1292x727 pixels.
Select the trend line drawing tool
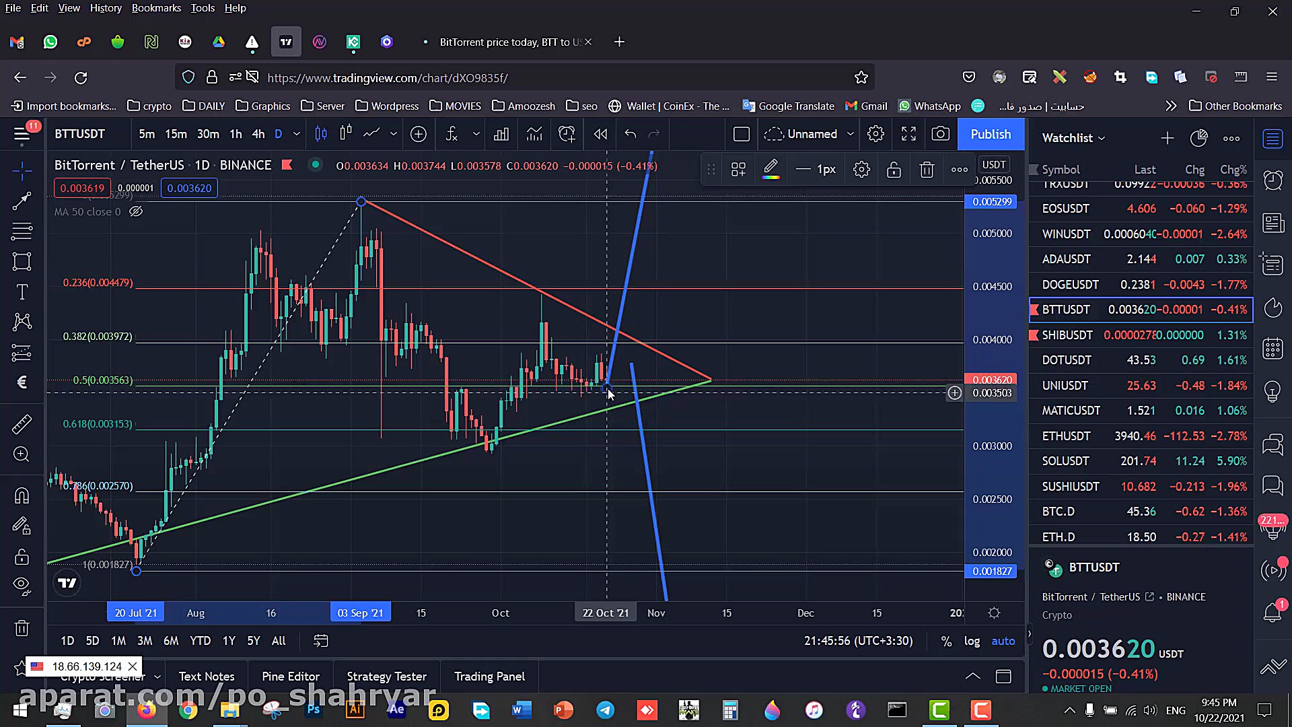tap(22, 201)
